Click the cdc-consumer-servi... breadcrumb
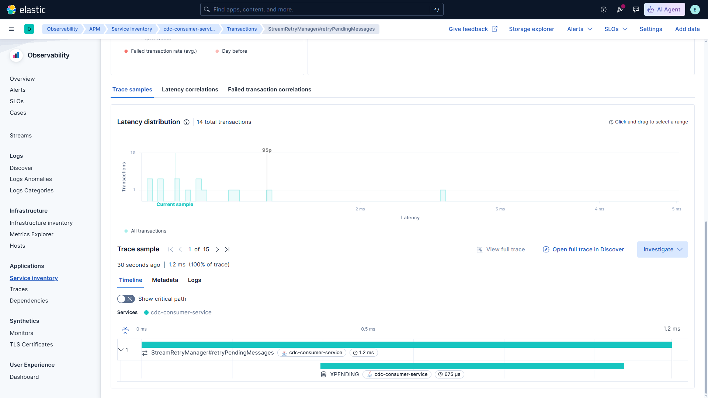 pyautogui.click(x=189, y=29)
